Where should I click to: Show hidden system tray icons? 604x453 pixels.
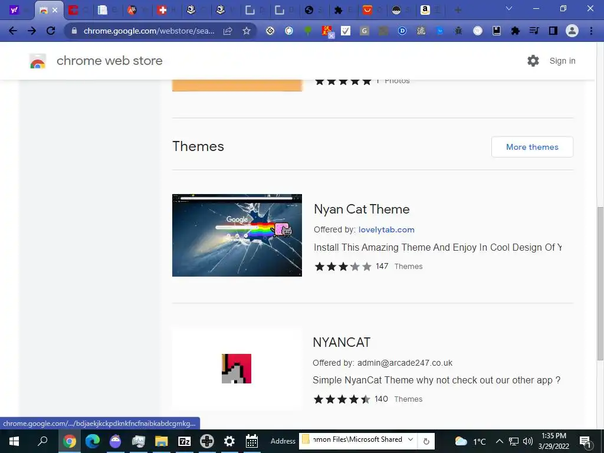click(499, 441)
